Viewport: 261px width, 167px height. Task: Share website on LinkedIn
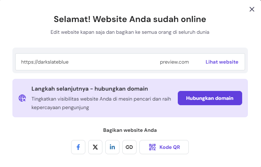[112, 147]
